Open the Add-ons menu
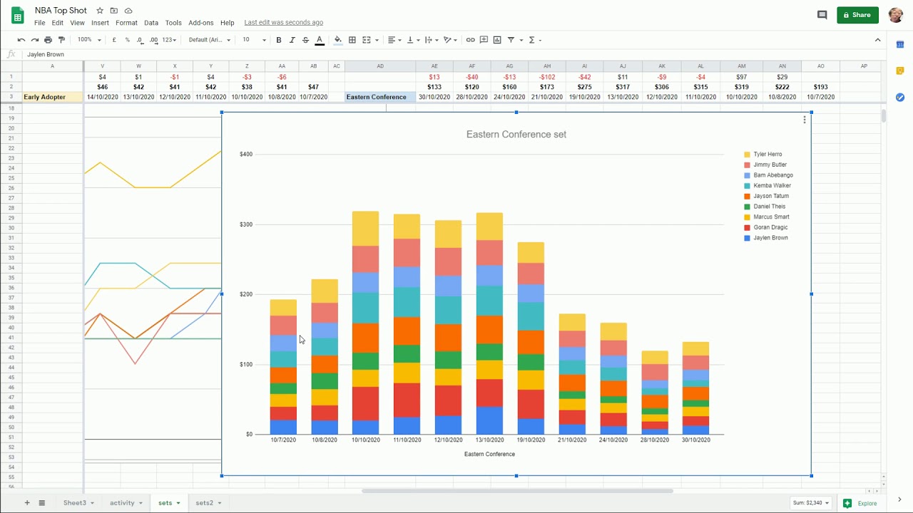This screenshot has height=513, width=913. (201, 23)
